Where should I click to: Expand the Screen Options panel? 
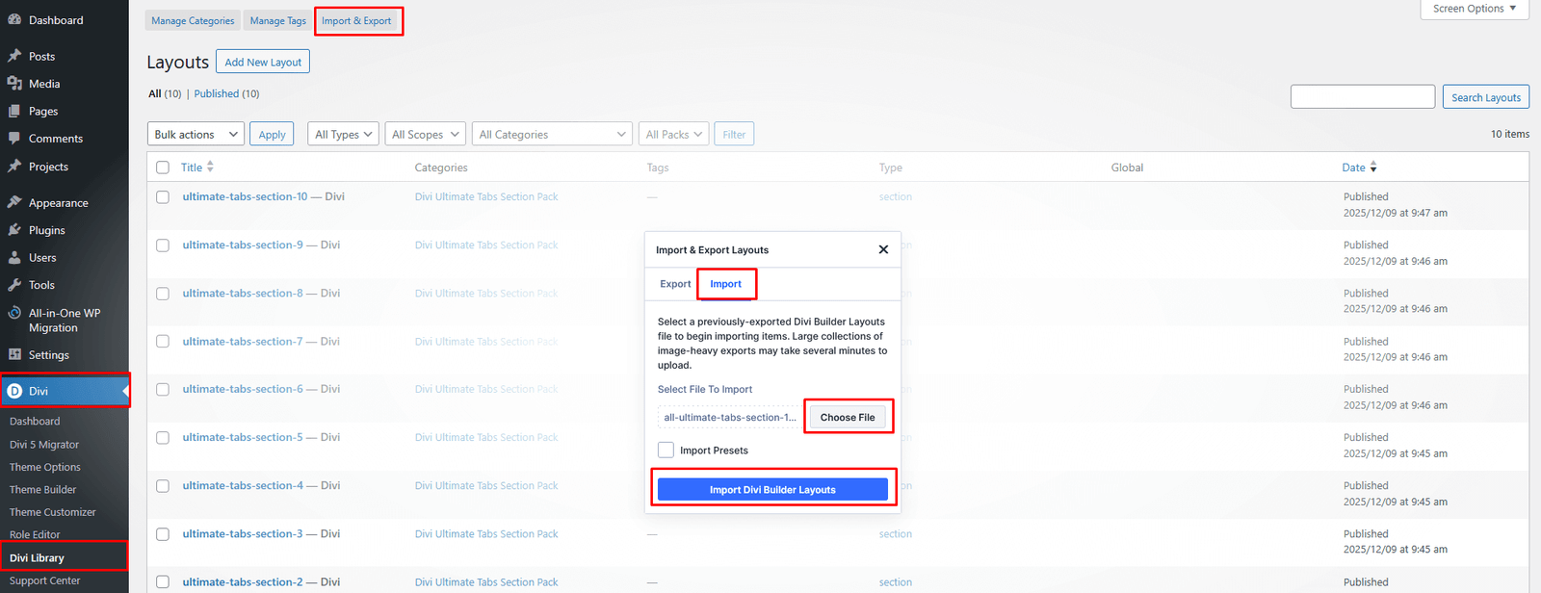(x=1475, y=9)
